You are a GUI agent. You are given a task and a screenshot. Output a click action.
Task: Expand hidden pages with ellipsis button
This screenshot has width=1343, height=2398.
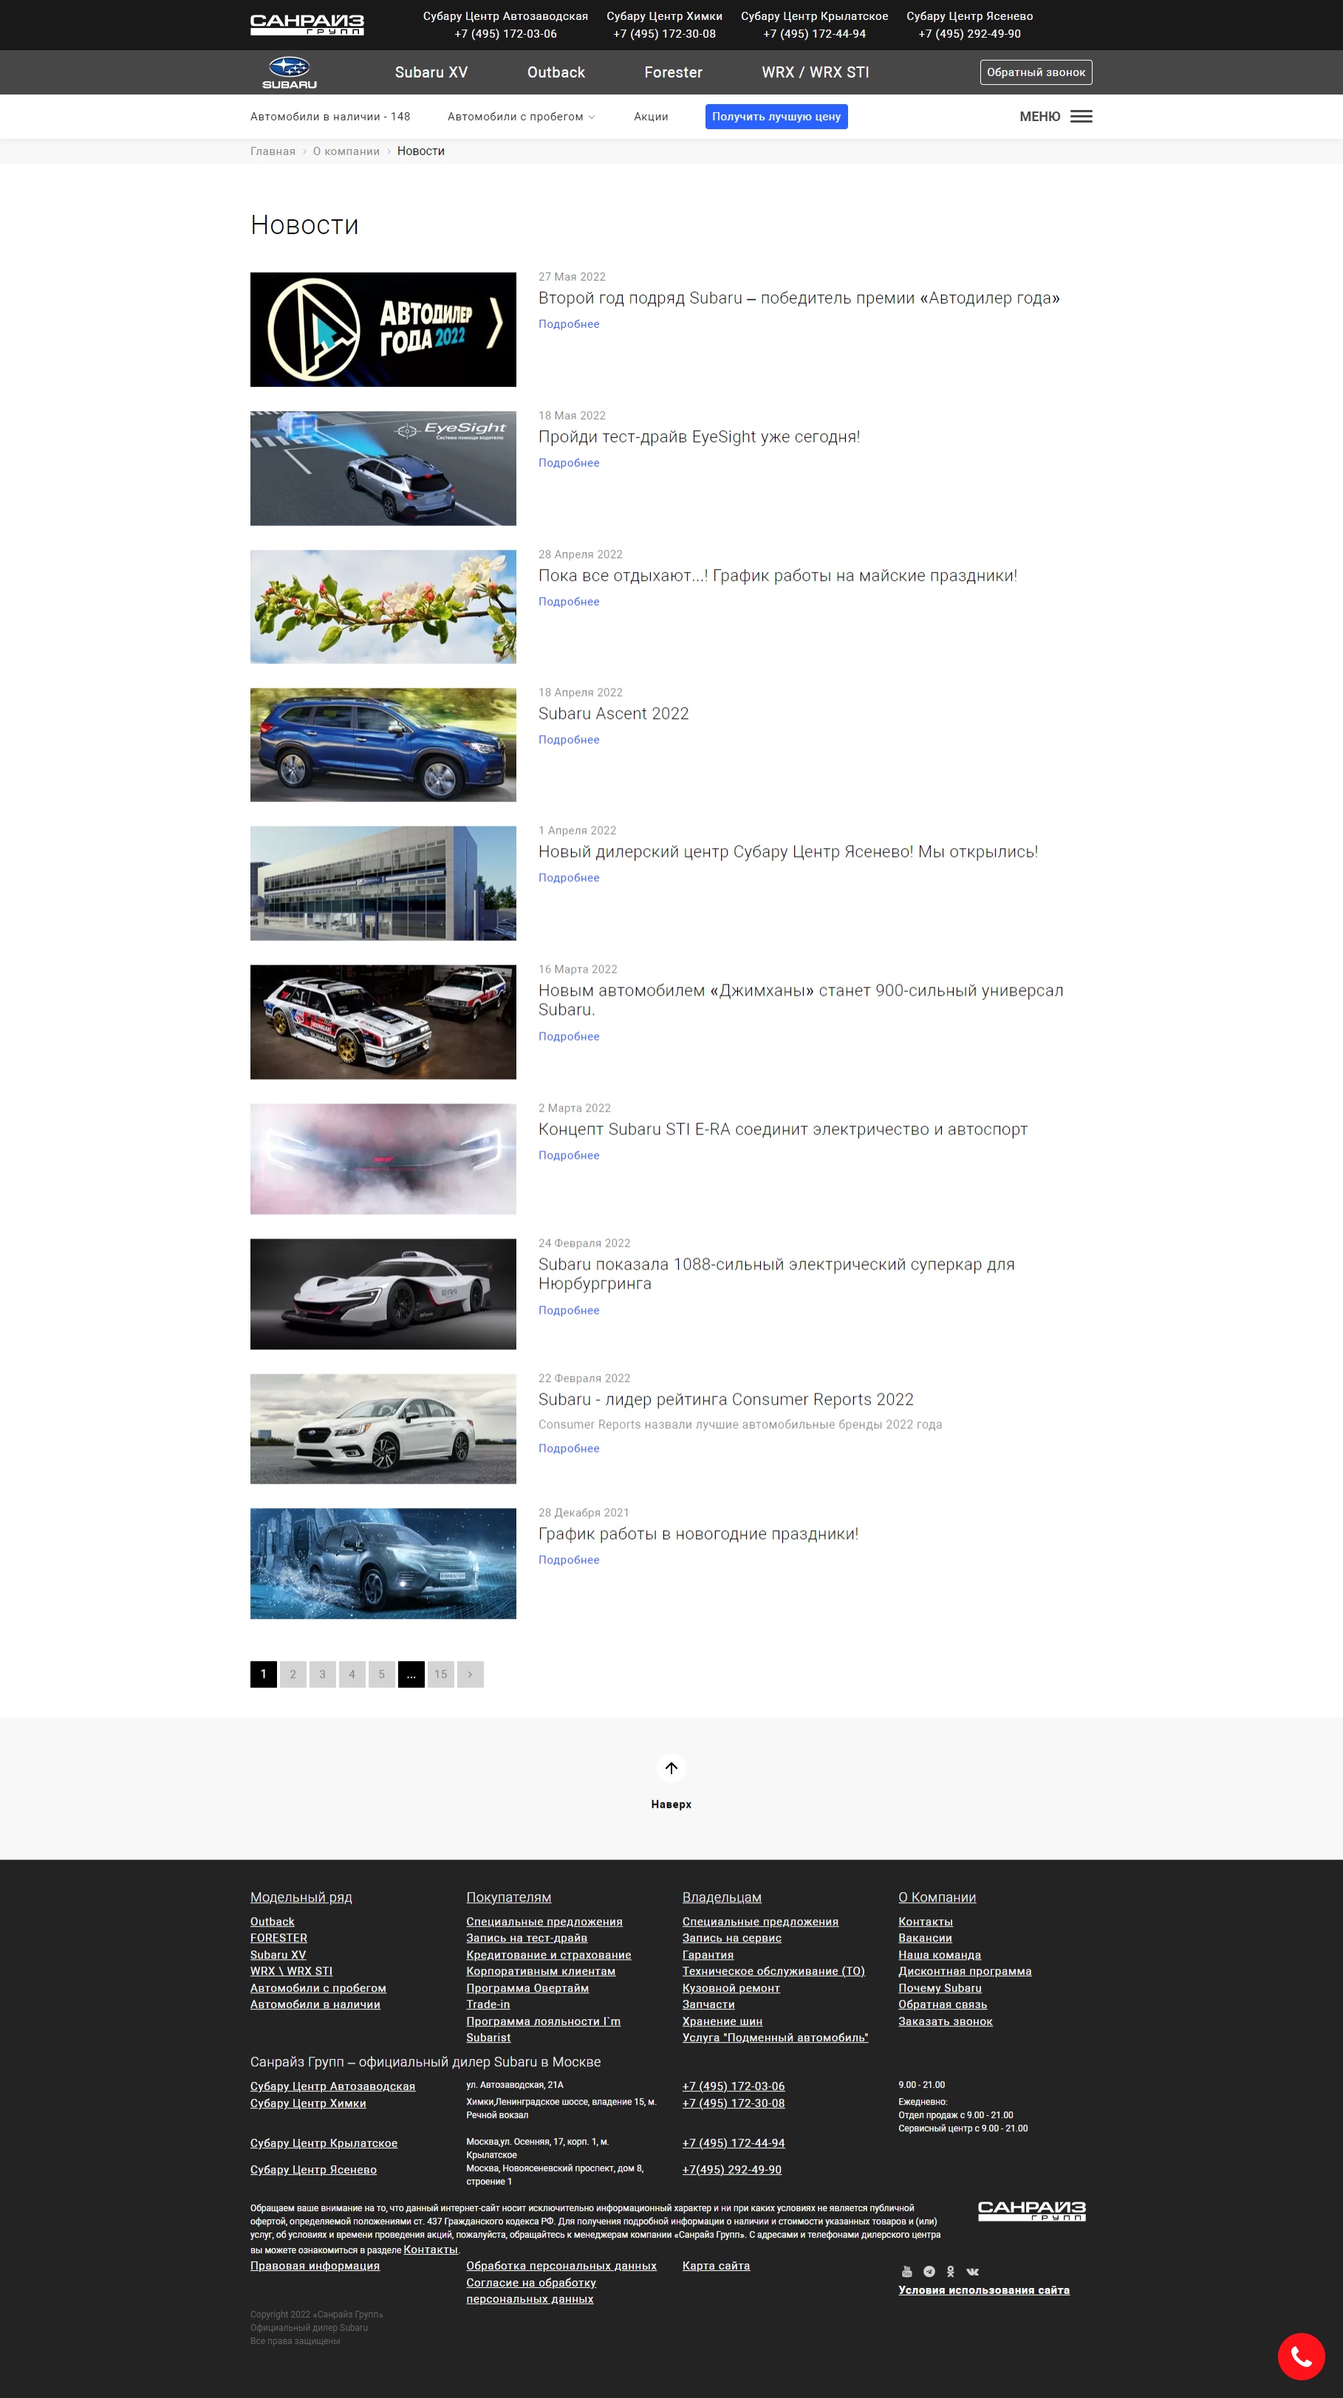(x=411, y=1674)
